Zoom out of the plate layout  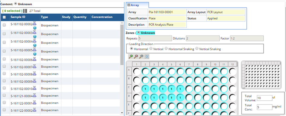pyautogui.click(x=136, y=56)
